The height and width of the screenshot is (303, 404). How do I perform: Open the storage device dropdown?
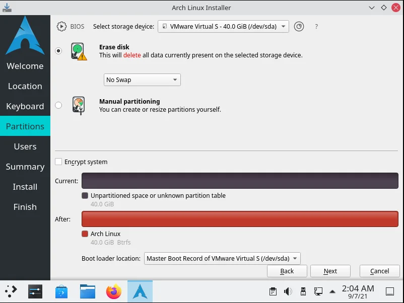click(x=223, y=27)
